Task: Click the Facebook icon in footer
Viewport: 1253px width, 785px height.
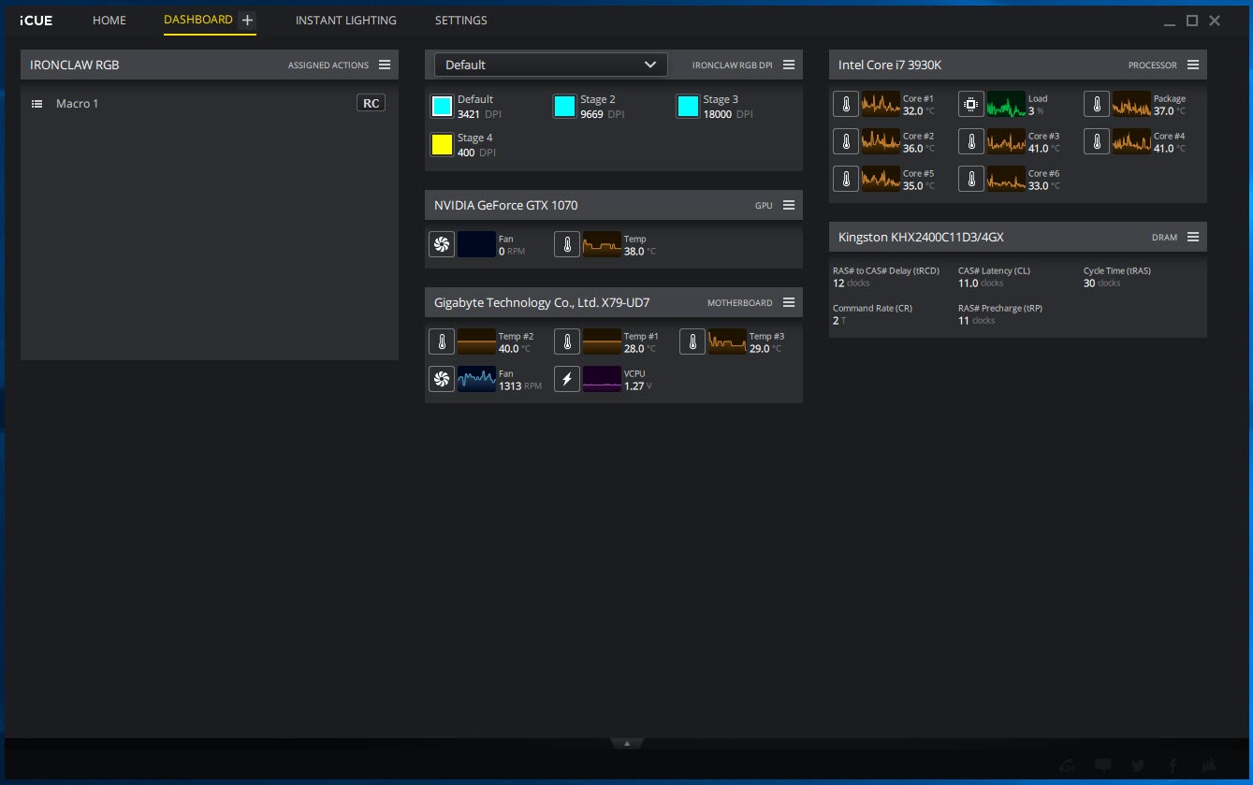Action: pos(1173,765)
